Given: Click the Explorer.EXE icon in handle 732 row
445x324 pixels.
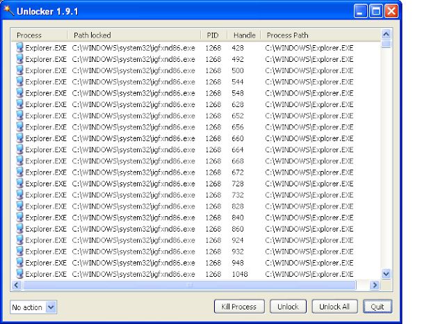Looking at the screenshot, I should (x=19, y=195).
